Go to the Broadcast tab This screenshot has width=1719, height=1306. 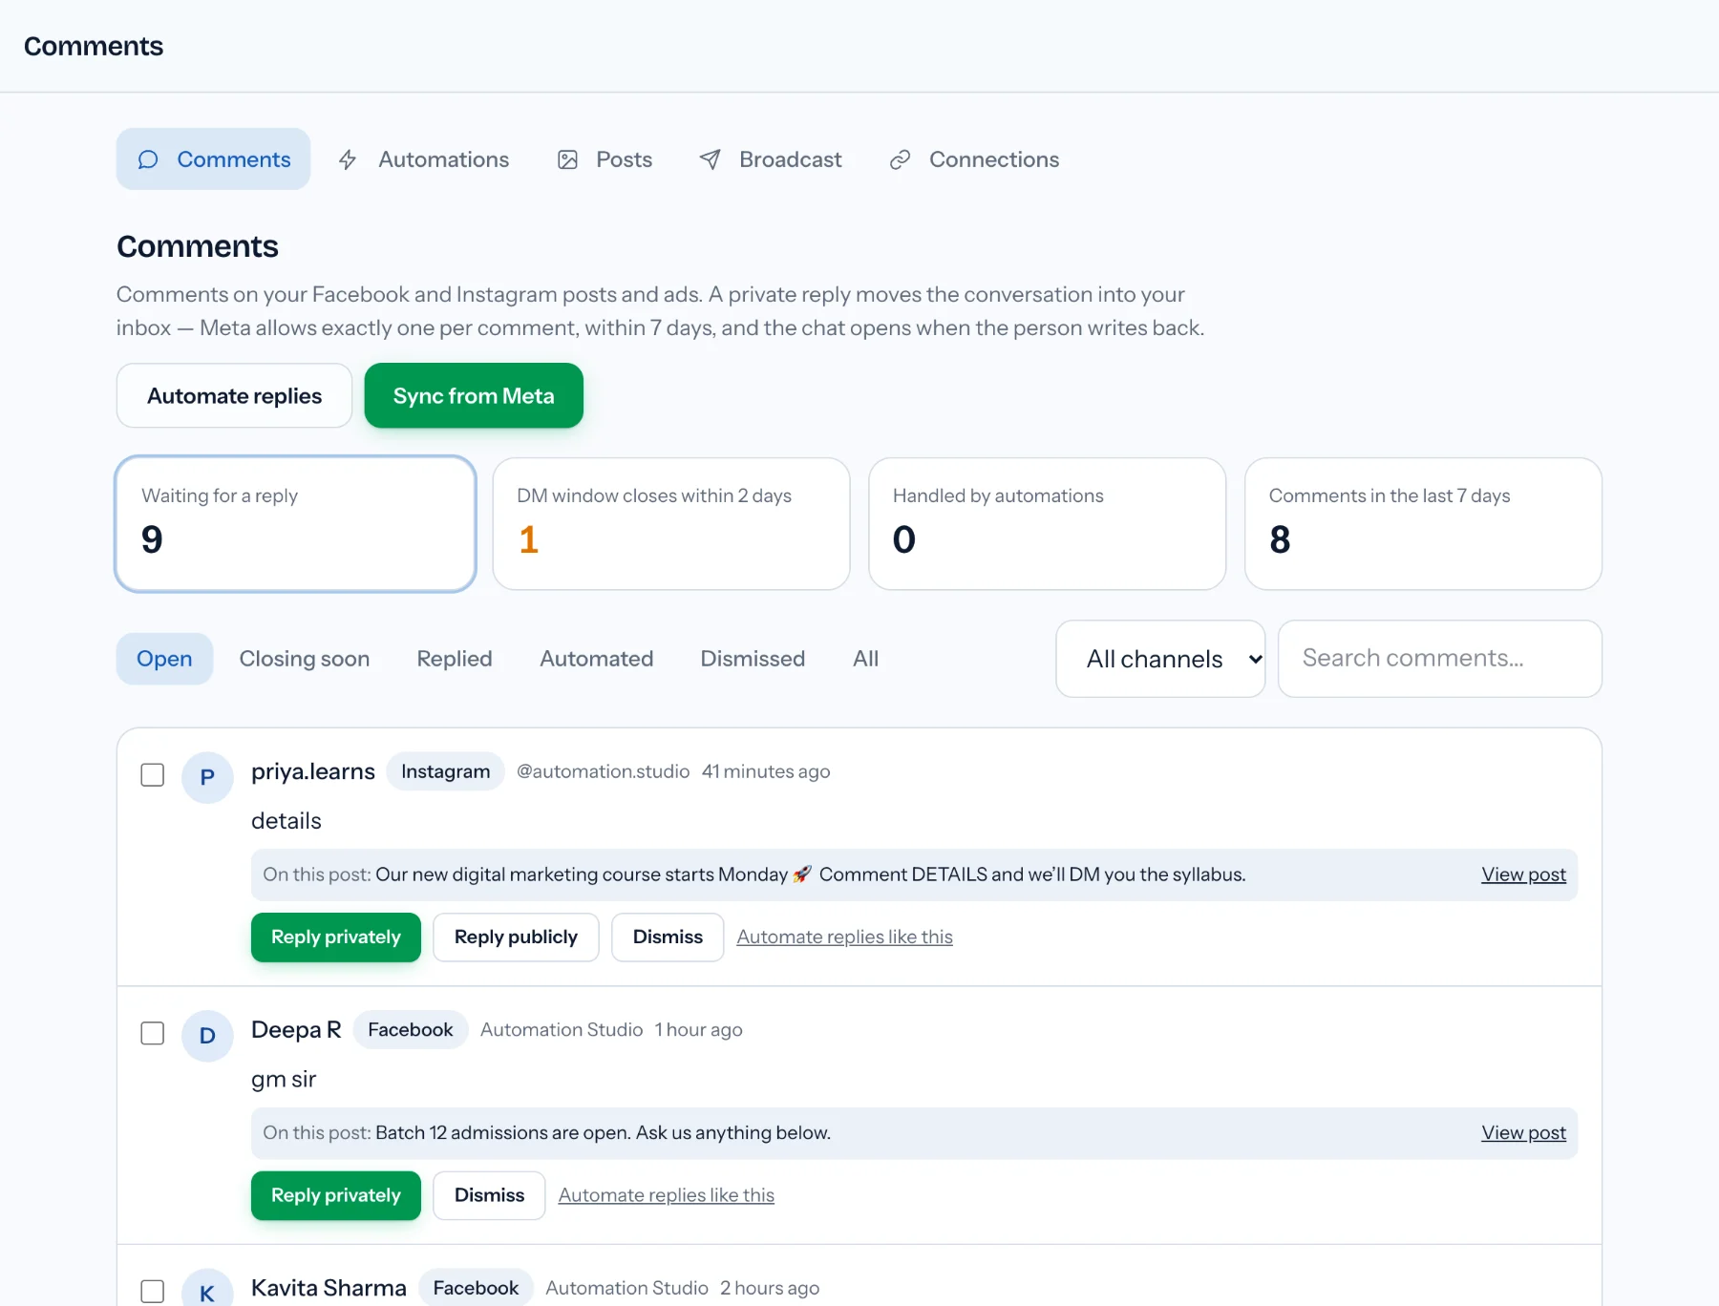click(771, 159)
